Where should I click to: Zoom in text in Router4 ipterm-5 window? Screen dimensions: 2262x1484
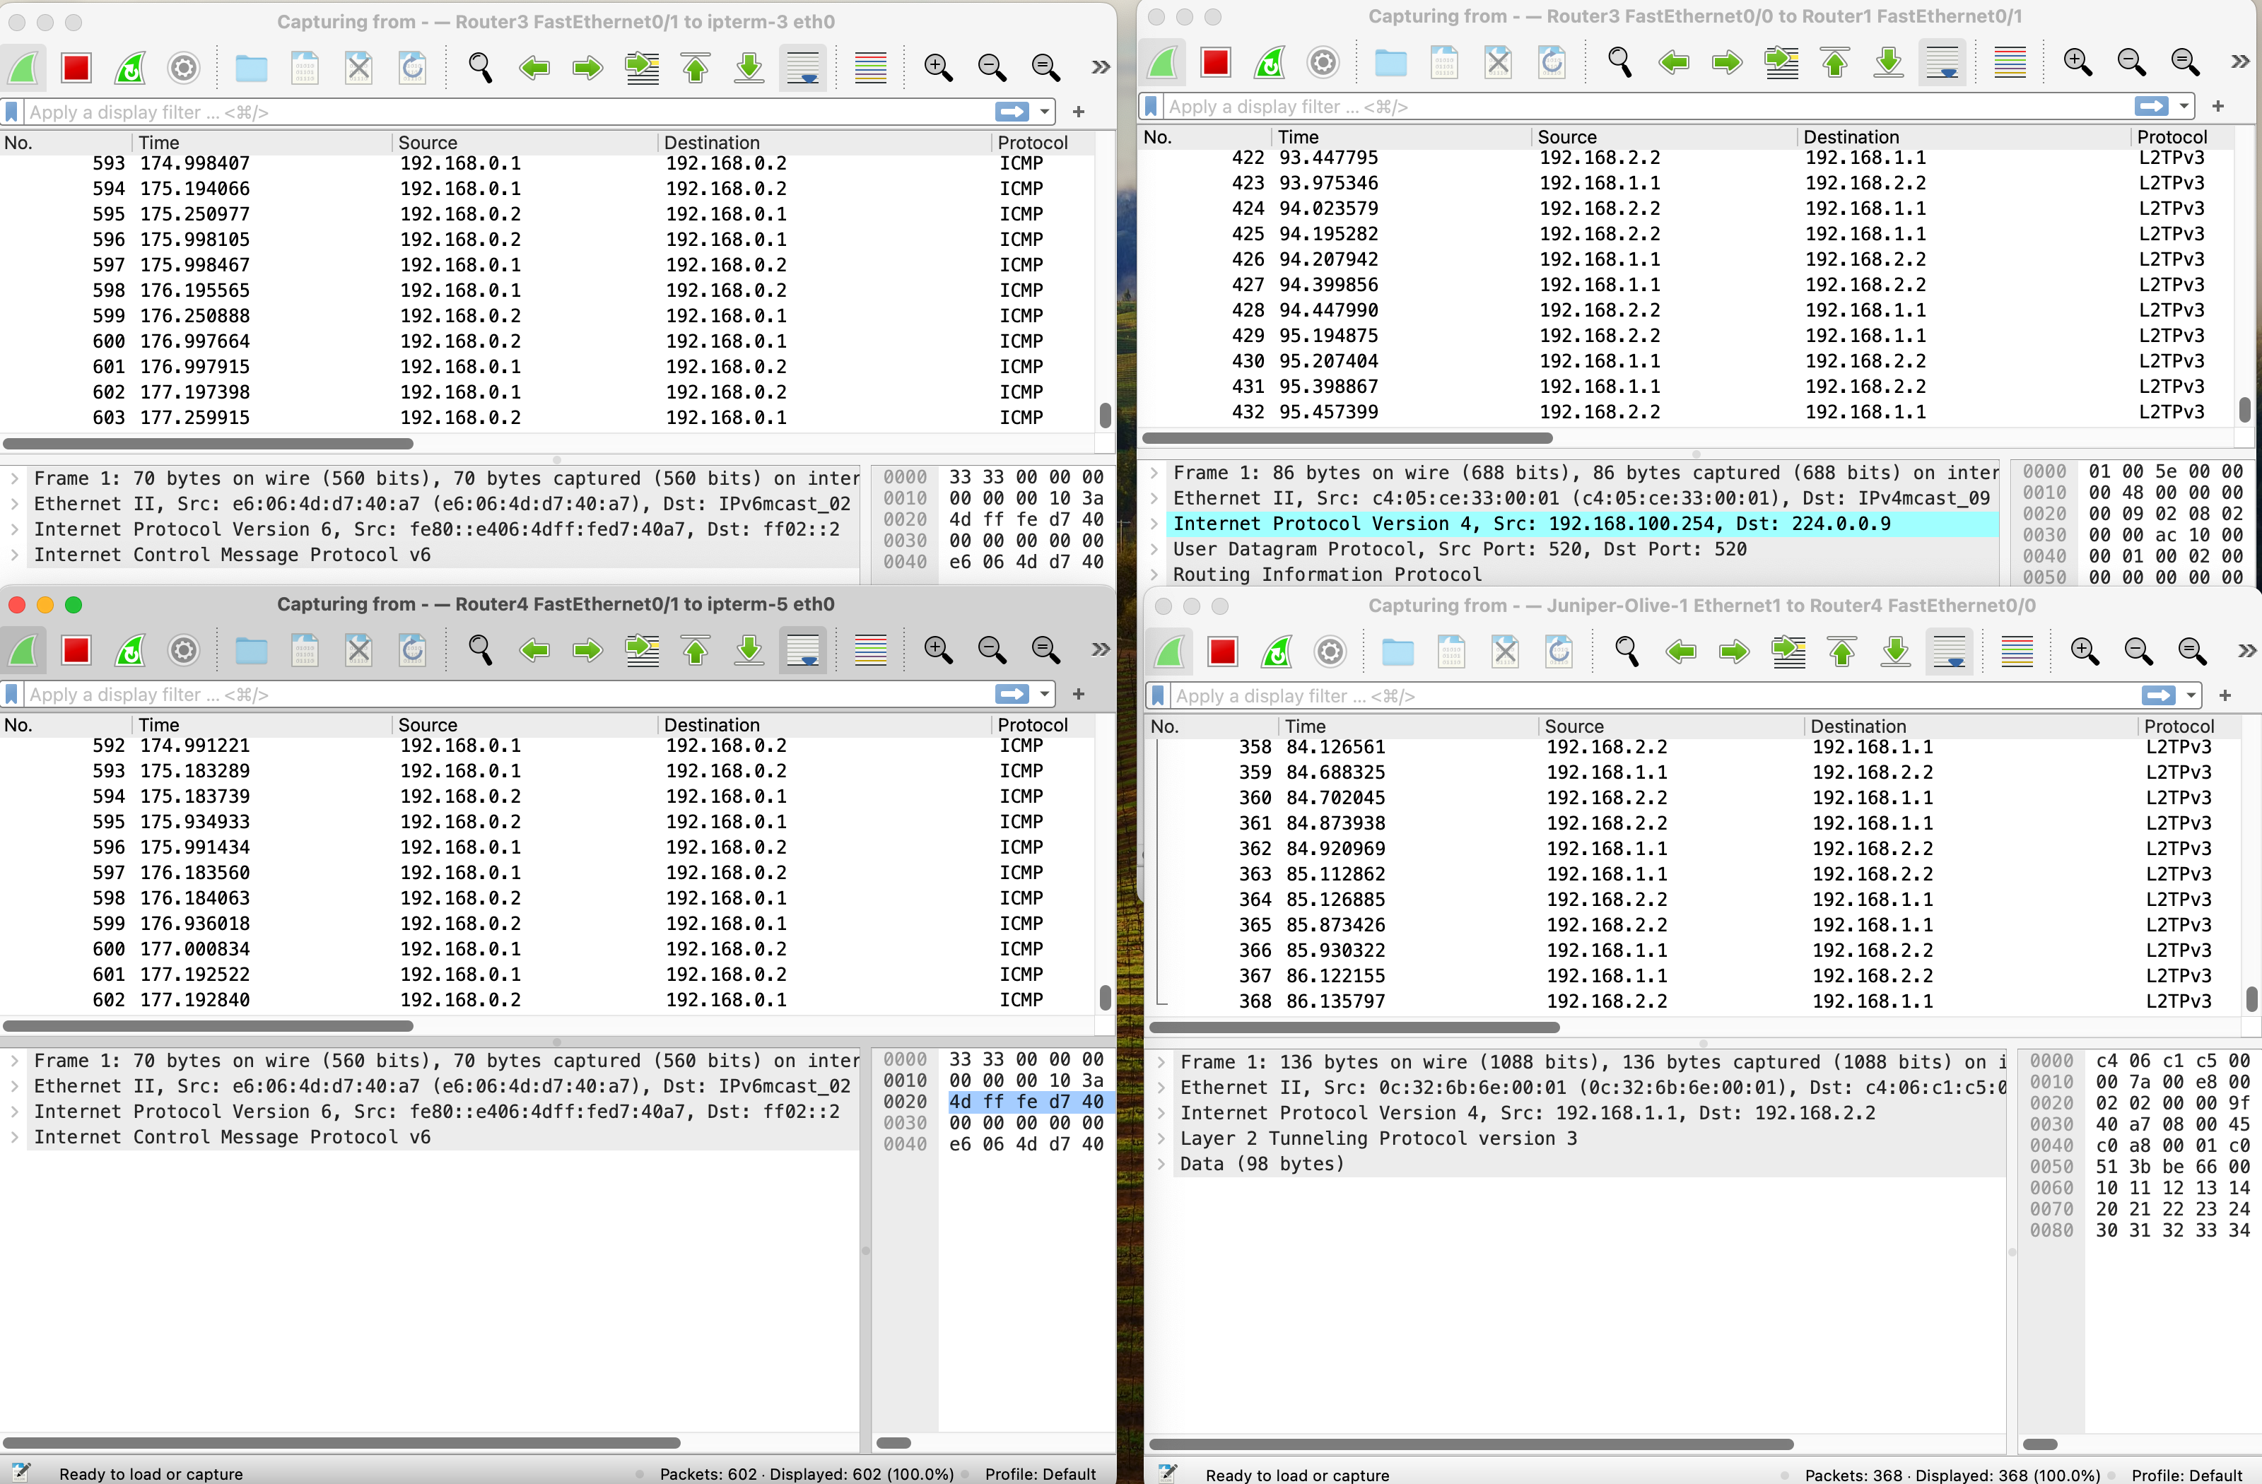(x=938, y=650)
